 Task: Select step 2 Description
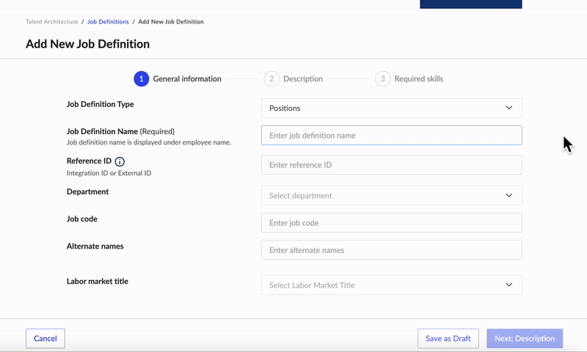[x=293, y=79]
